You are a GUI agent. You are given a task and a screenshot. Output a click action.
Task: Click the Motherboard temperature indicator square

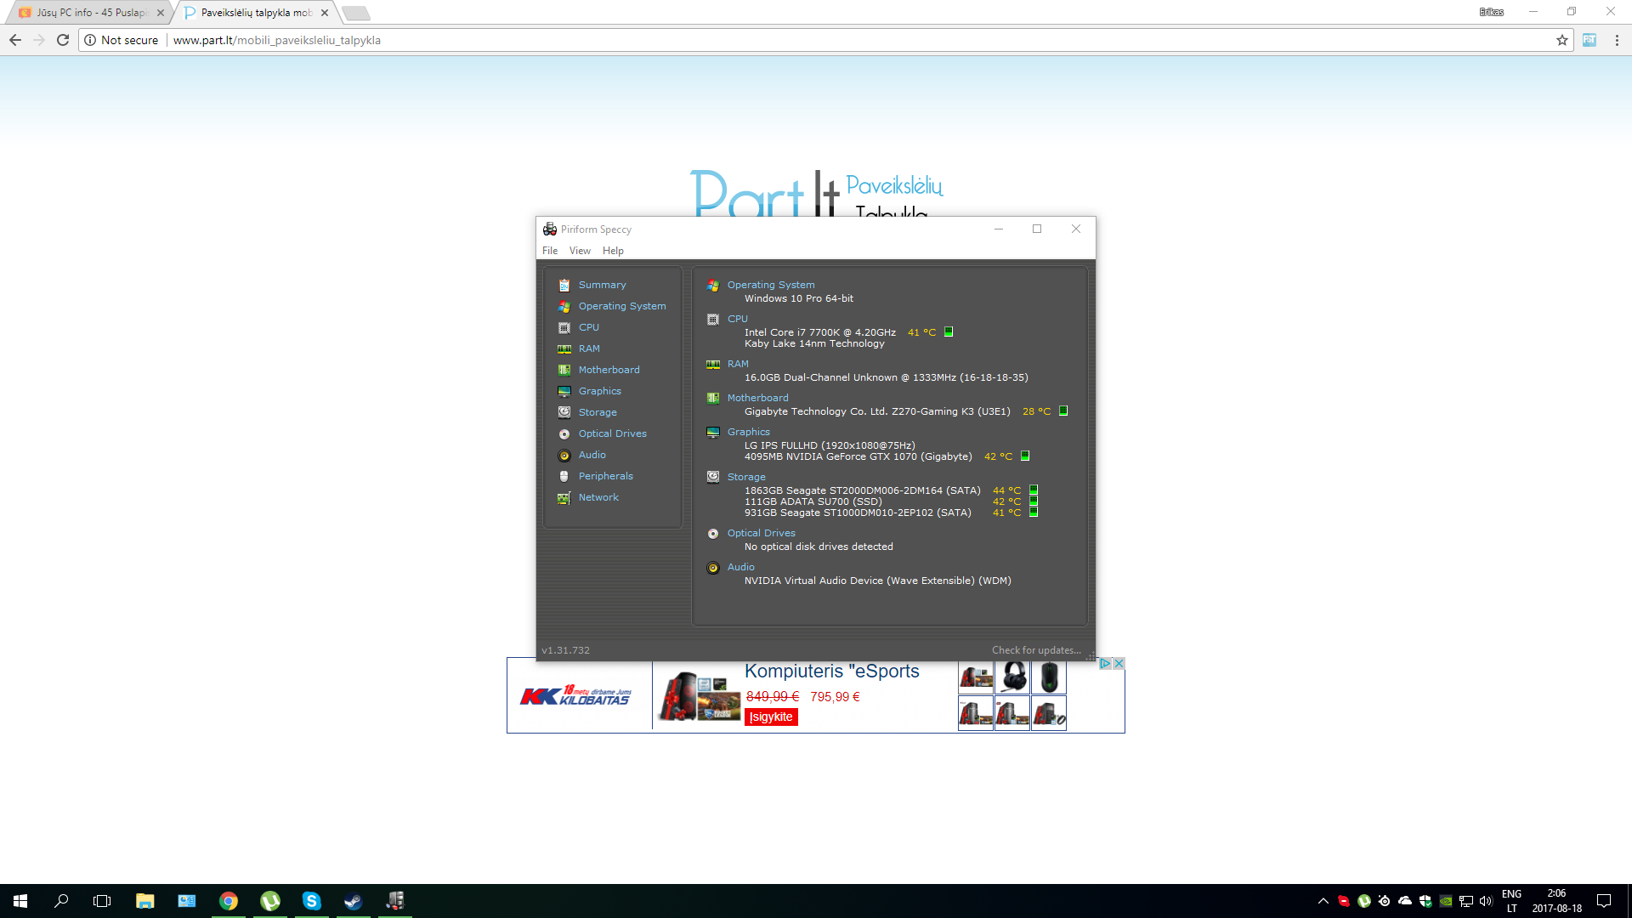point(1063,411)
